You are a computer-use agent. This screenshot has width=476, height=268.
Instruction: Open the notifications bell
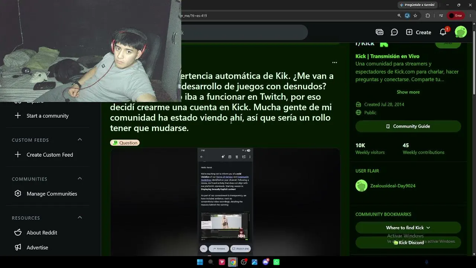pos(443,32)
